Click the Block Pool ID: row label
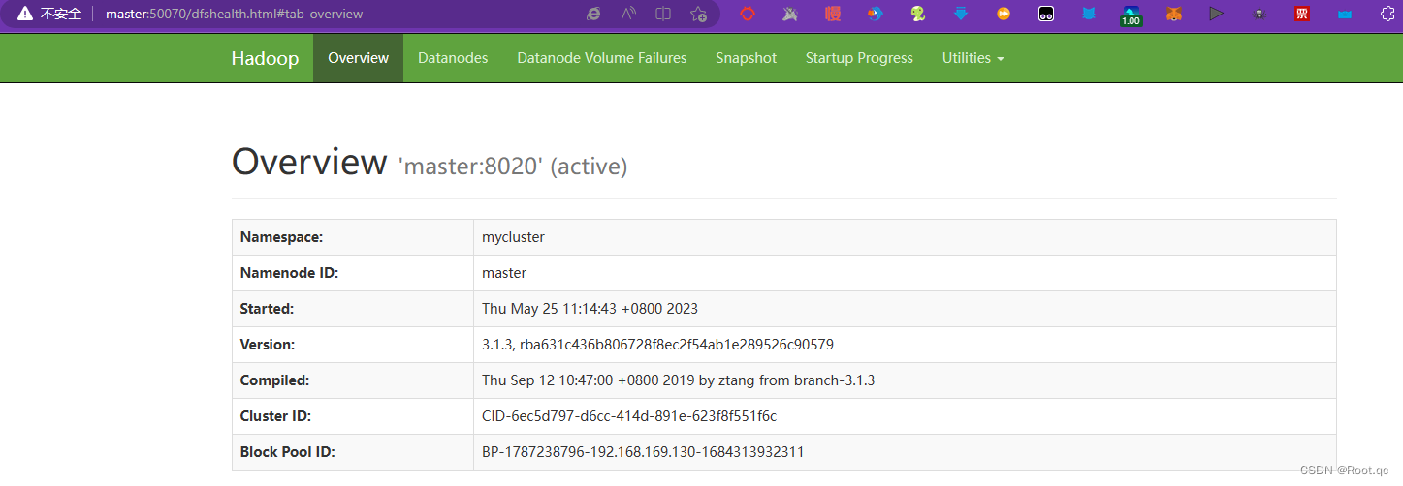The height and width of the screenshot is (486, 1403). (x=288, y=452)
